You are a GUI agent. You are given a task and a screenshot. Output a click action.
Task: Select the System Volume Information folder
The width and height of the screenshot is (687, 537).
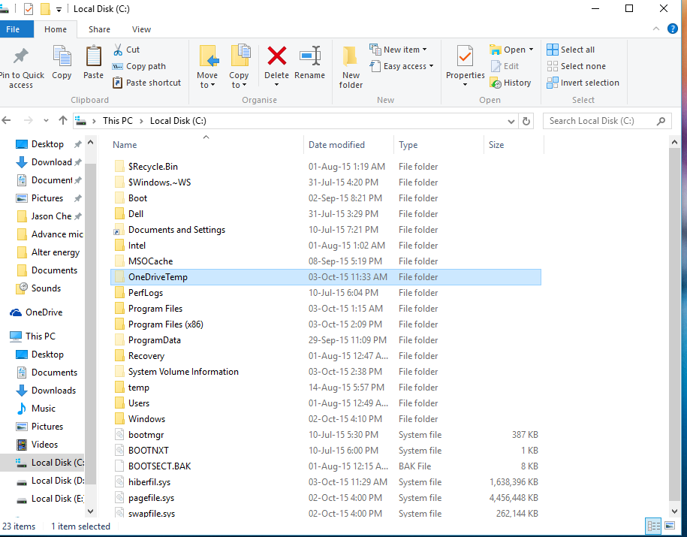pos(326,372)
